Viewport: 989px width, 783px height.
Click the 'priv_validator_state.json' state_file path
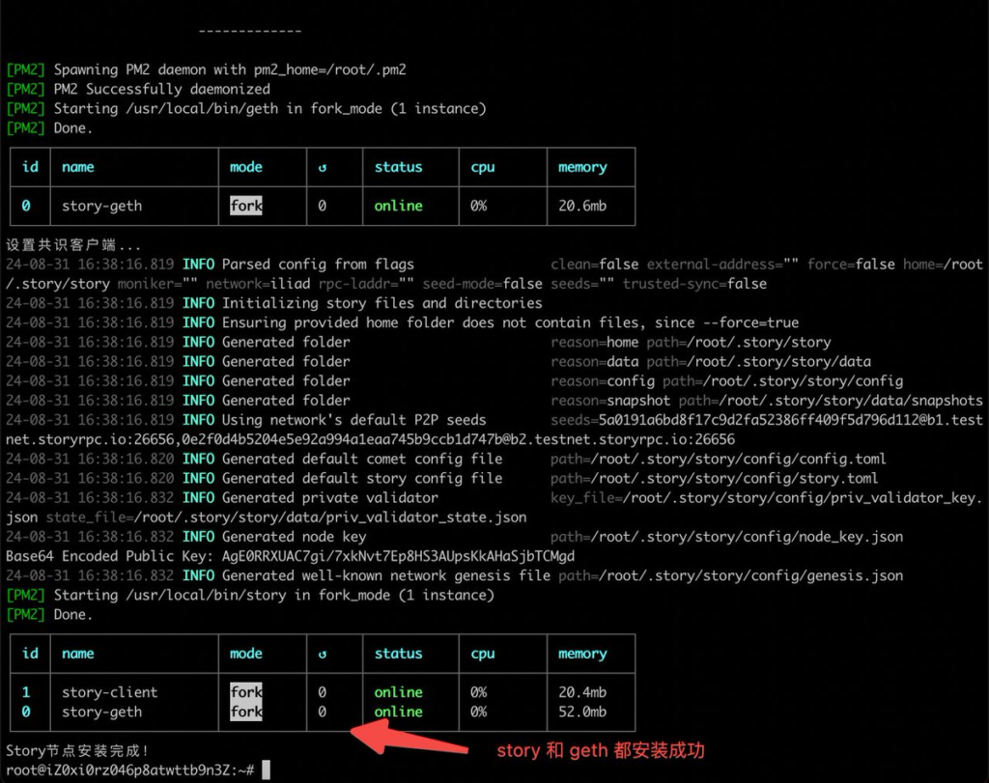click(286, 517)
